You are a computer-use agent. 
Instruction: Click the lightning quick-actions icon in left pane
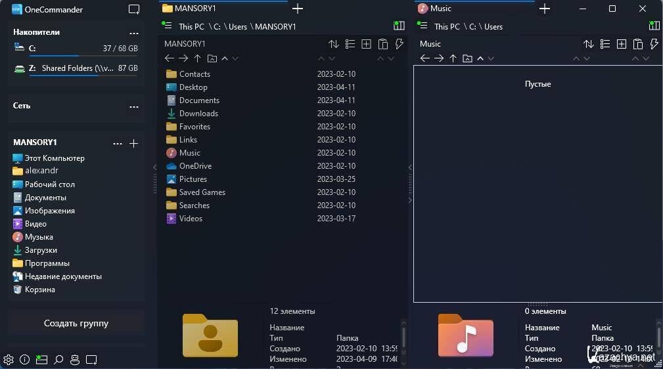pyautogui.click(x=399, y=44)
